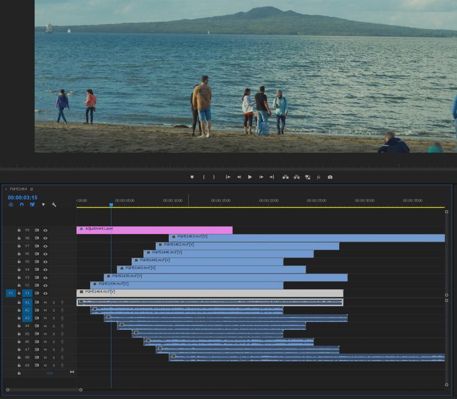This screenshot has width=457, height=399.
Task: Click the Add Marker button in transport bar
Action: pos(192,177)
